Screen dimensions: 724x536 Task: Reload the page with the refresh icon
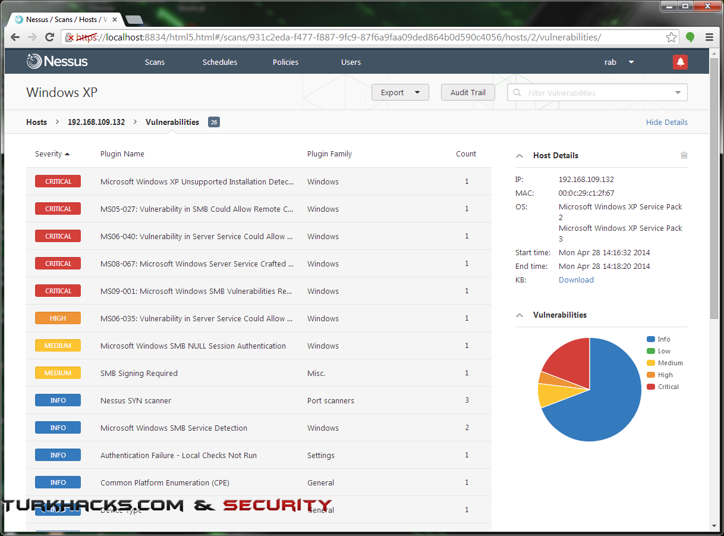pyautogui.click(x=50, y=37)
